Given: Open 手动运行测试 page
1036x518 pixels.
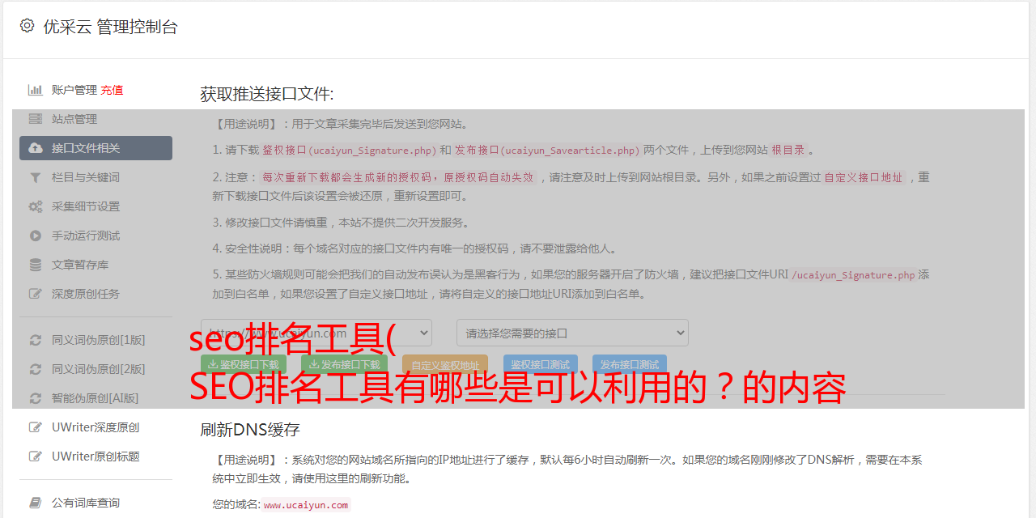Looking at the screenshot, I should coord(96,236).
